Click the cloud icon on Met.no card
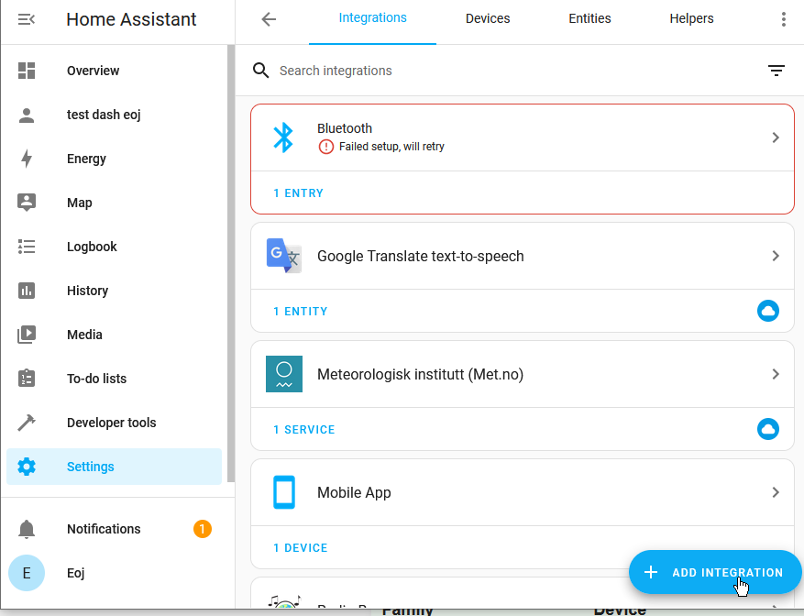This screenshot has width=804, height=616. [768, 429]
